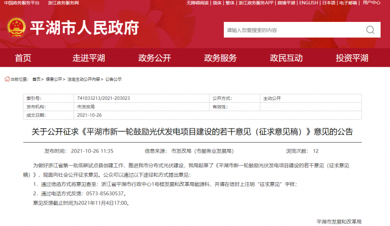Click the 法定主动公开内容 breadcrumb link
Screen dimensions: 390x226
(x=83, y=79)
